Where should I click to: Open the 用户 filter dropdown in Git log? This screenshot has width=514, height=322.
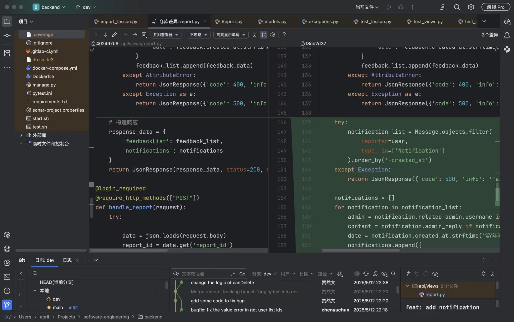click(288, 274)
